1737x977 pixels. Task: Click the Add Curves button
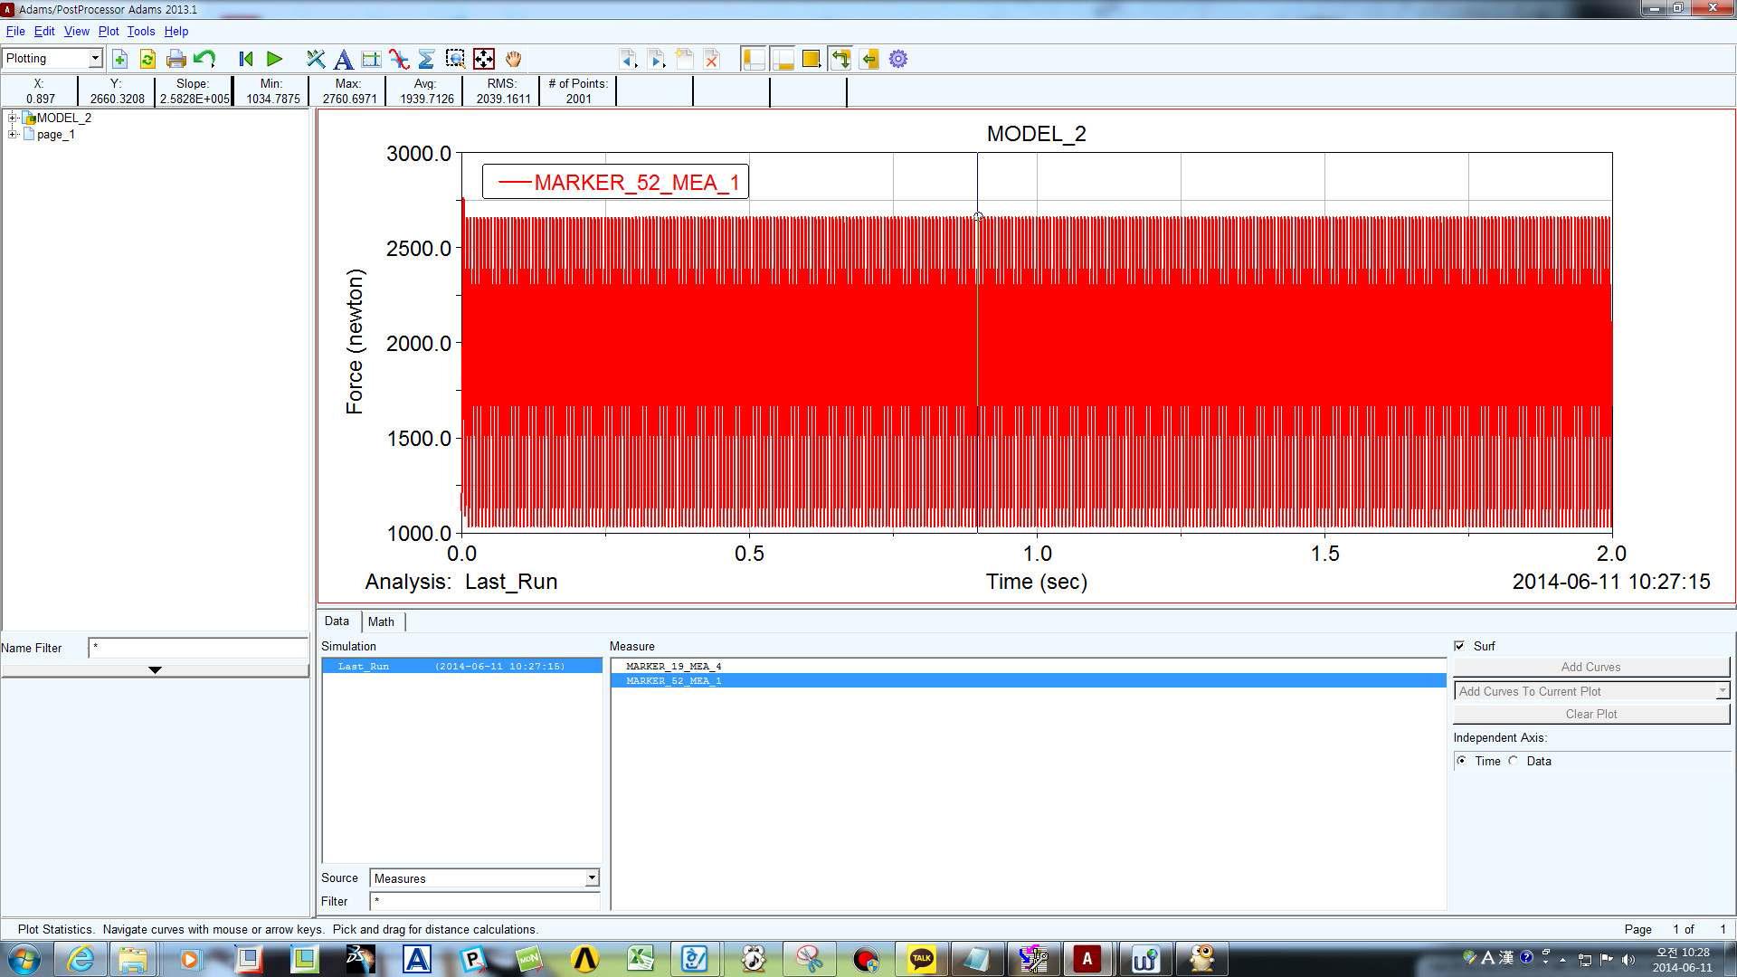(x=1591, y=667)
